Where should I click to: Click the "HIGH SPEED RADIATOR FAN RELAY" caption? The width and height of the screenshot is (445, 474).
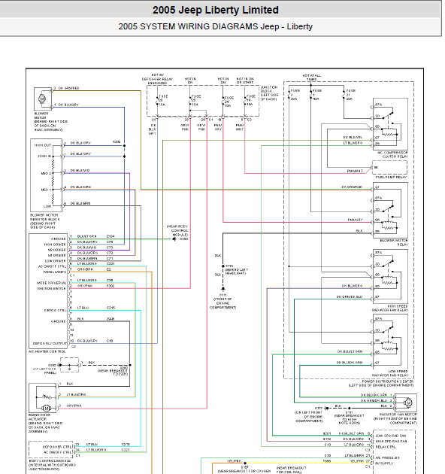click(389, 308)
